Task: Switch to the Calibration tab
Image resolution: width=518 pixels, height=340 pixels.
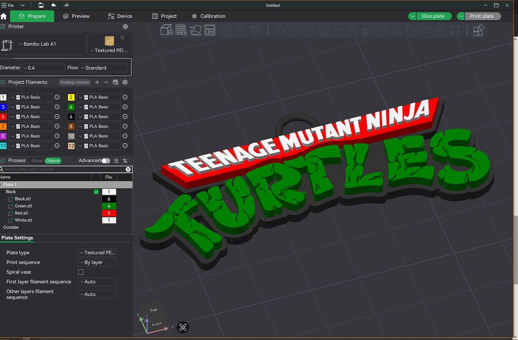Action: pos(209,16)
